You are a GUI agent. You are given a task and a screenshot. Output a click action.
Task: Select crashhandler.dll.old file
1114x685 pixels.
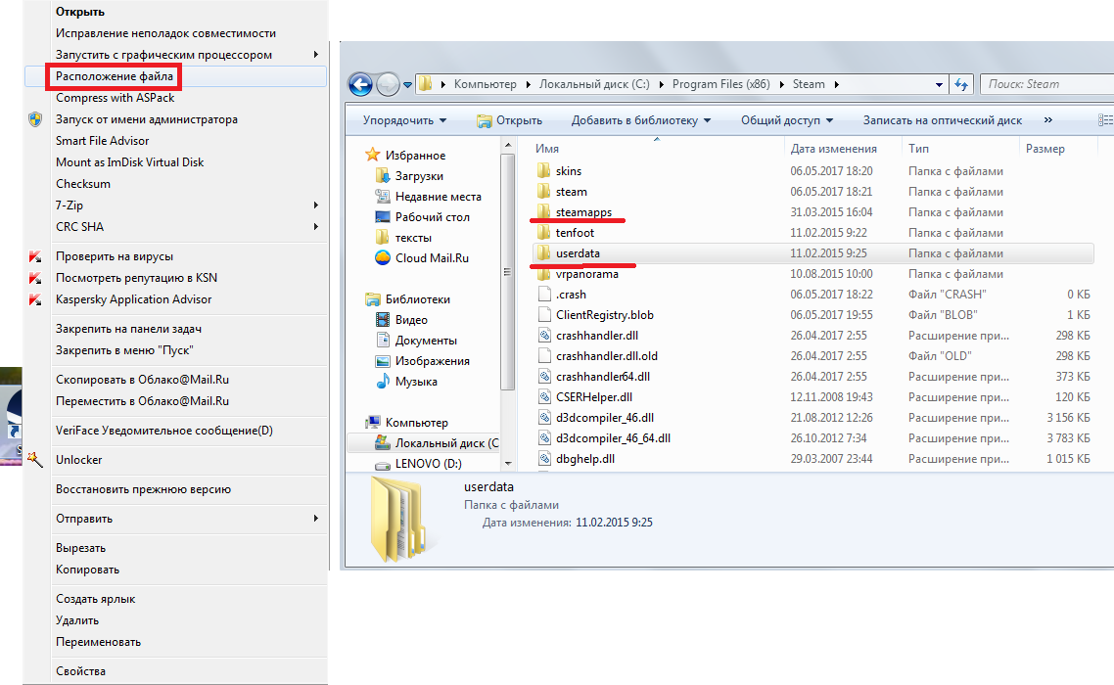point(607,356)
